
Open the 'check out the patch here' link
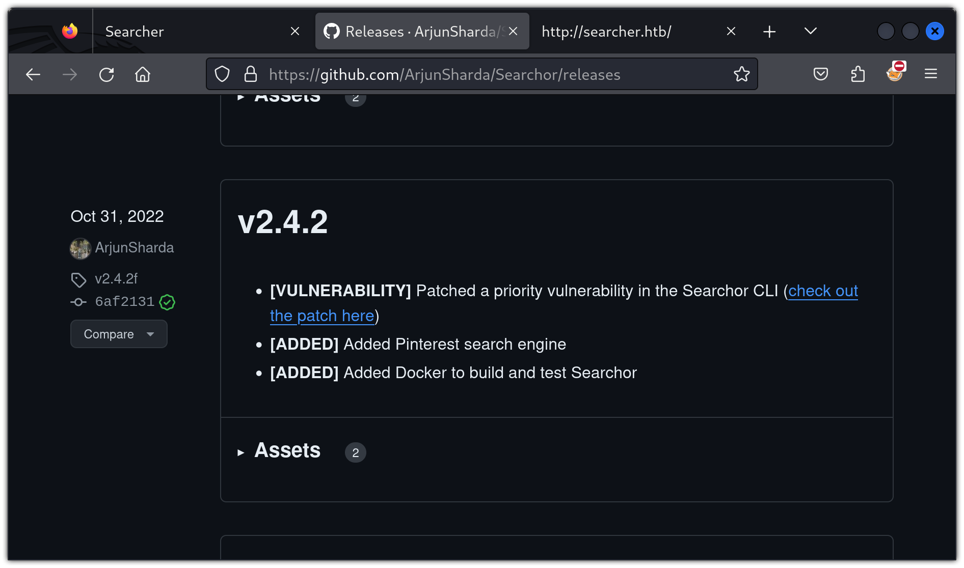822,291
